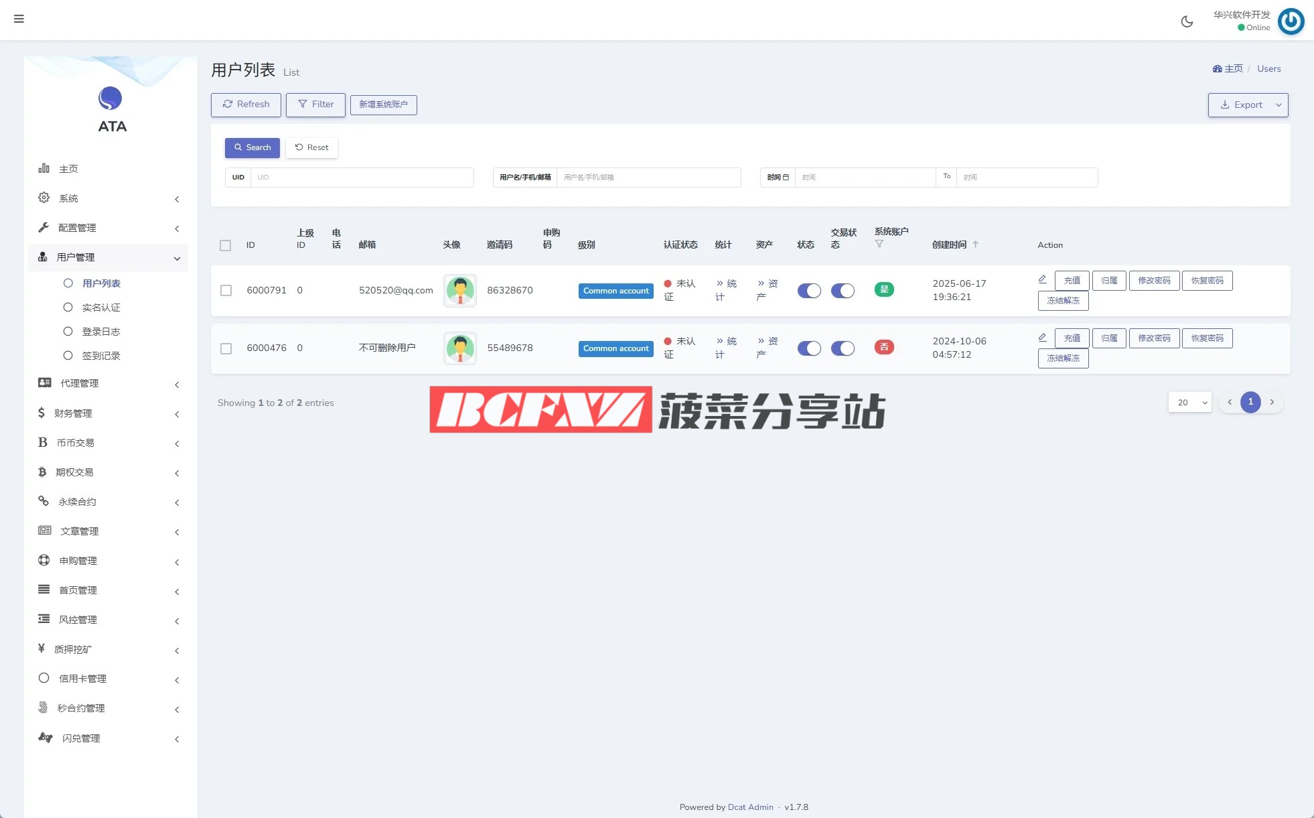This screenshot has height=818, width=1314.
Task: Go to next page arrow
Action: click(1272, 402)
